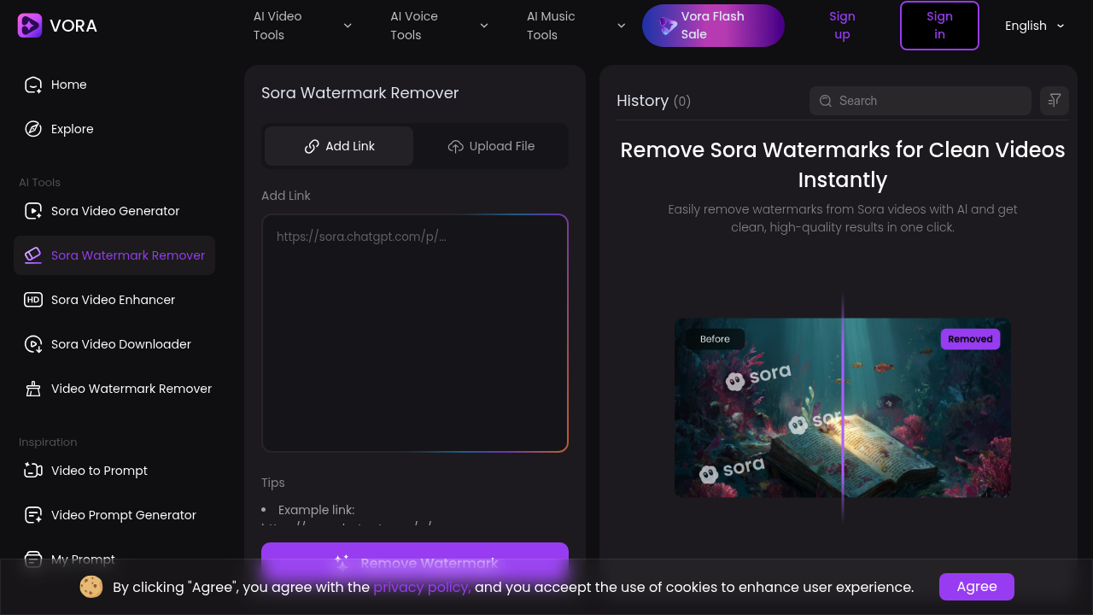Switch to the Upload File tab
The width and height of the screenshot is (1093, 615).
pos(491,145)
